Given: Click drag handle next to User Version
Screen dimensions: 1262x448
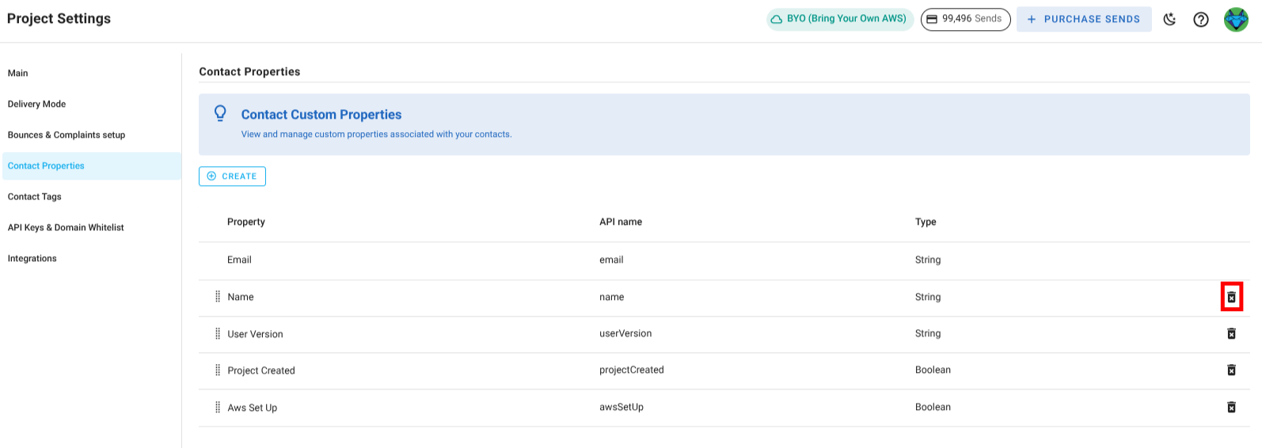Looking at the screenshot, I should click(x=218, y=333).
